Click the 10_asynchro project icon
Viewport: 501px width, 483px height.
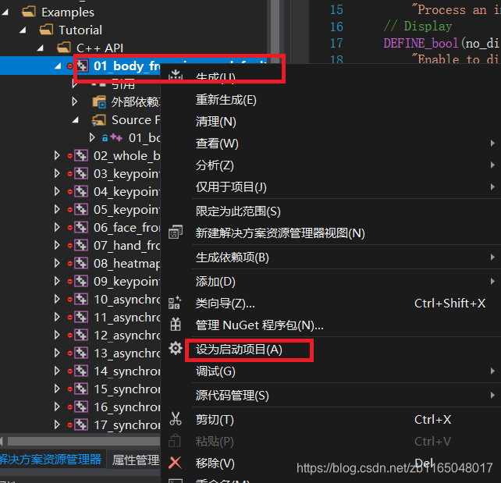tap(81, 299)
